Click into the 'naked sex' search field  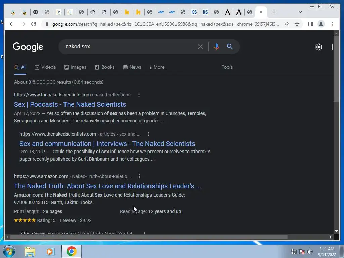click(129, 46)
